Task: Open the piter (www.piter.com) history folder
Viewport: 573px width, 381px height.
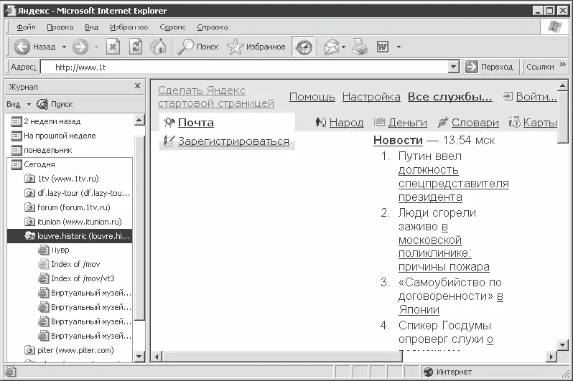Action: (x=69, y=350)
